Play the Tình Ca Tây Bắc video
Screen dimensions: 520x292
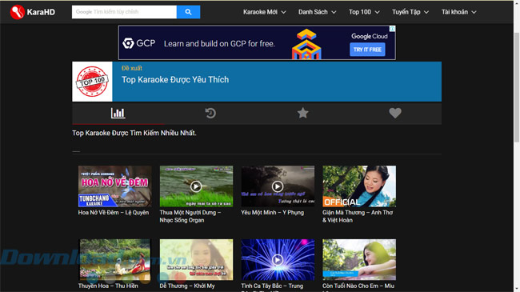tap(278, 260)
